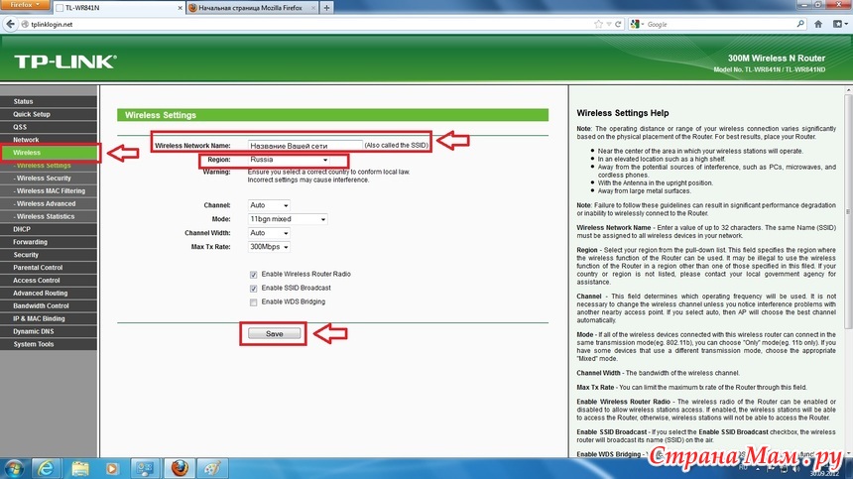This screenshot has width=853, height=479.
Task: Open the Status menu item
Action: [49, 102]
